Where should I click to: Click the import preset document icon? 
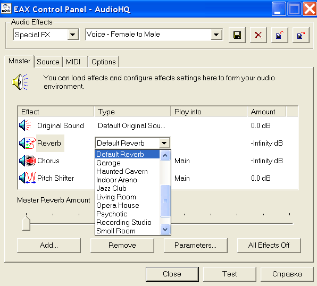(279, 35)
